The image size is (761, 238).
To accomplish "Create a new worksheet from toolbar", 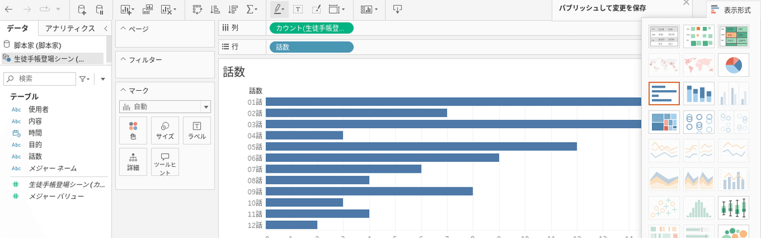I will [127, 10].
